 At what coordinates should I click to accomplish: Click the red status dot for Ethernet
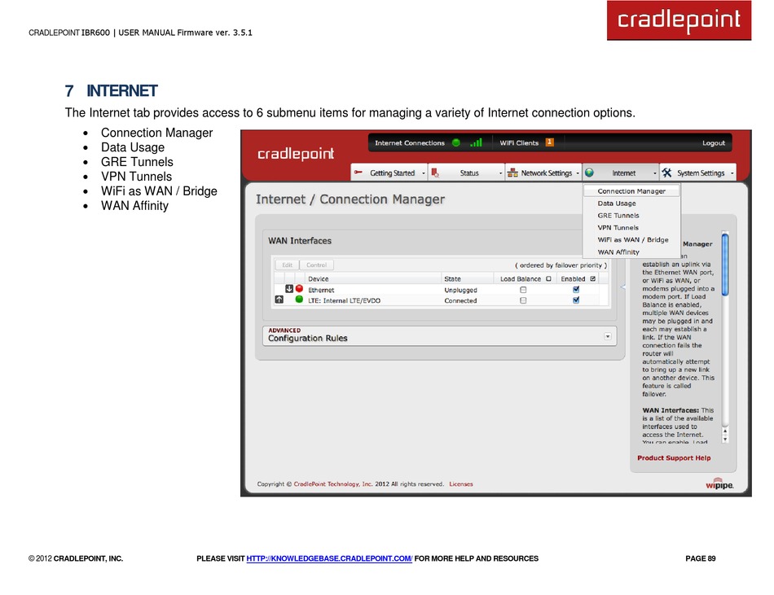[x=299, y=289]
